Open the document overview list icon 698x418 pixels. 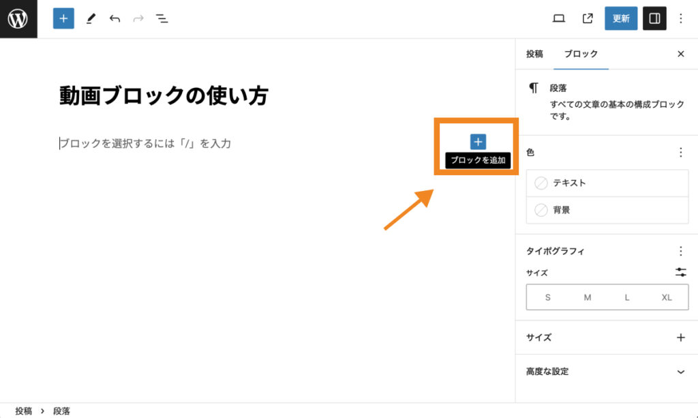162,18
